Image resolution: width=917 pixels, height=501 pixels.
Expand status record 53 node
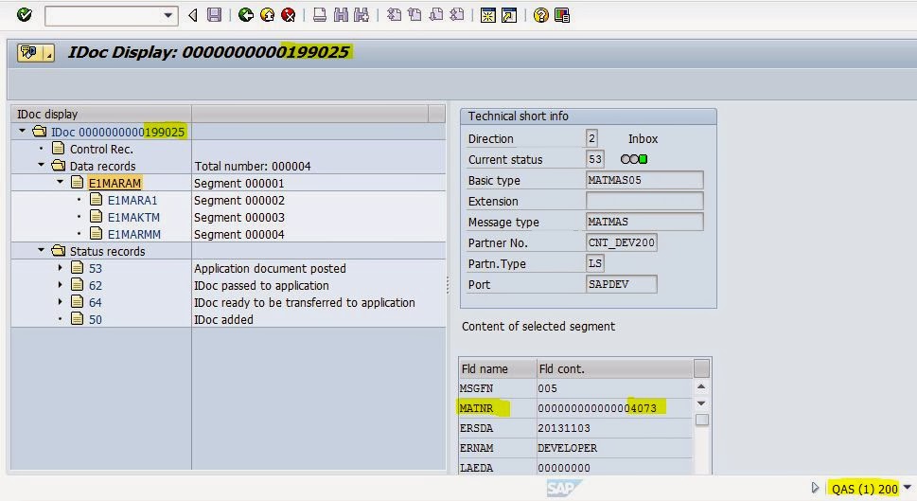(x=60, y=268)
